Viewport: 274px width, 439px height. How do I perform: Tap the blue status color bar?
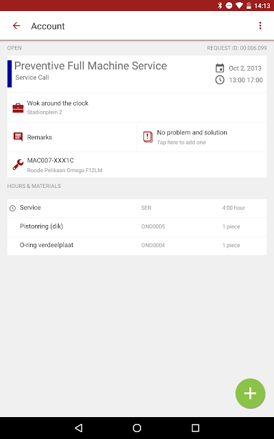pos(10,73)
